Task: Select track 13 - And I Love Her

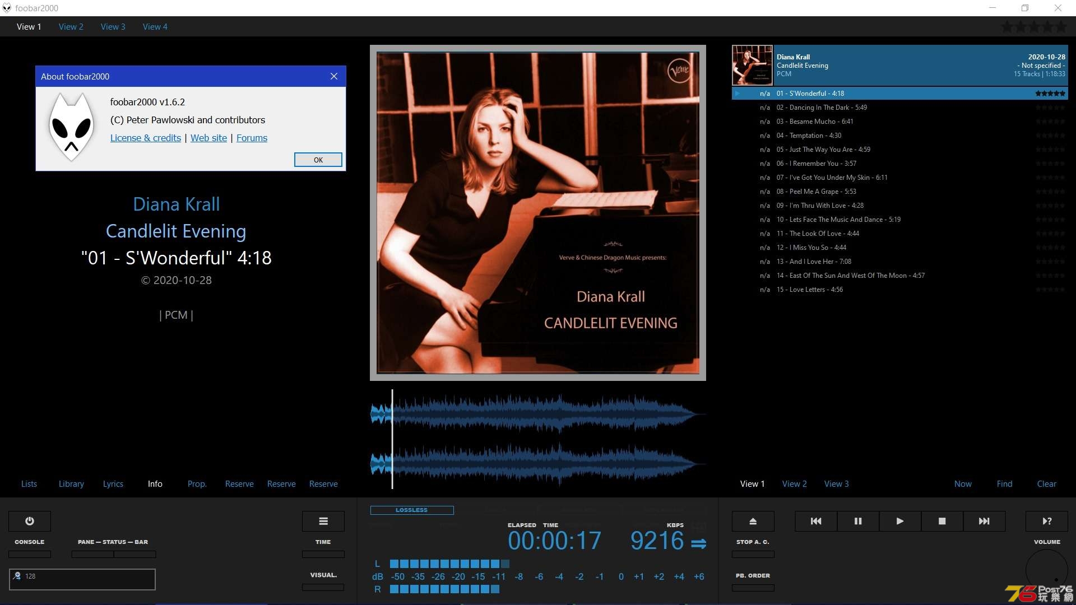Action: 900,262
